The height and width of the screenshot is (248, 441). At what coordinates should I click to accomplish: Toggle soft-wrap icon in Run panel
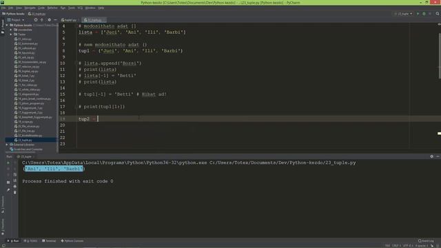point(15,174)
